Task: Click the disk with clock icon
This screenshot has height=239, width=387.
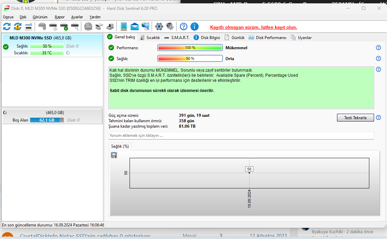Action: coord(53,26)
